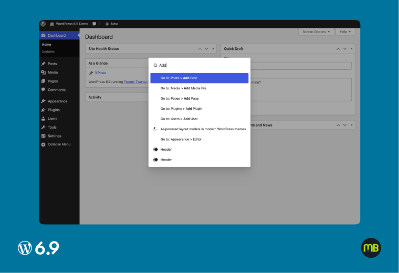Click the Plugins icon in sidebar
The image size is (399, 273).
(43, 110)
